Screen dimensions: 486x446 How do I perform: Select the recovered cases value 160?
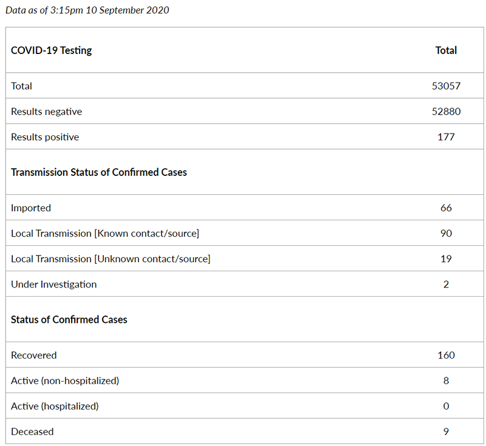point(446,355)
